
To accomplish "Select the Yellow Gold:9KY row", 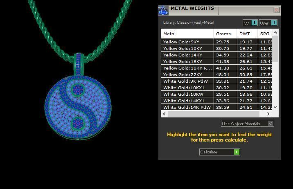I will point(216,42).
